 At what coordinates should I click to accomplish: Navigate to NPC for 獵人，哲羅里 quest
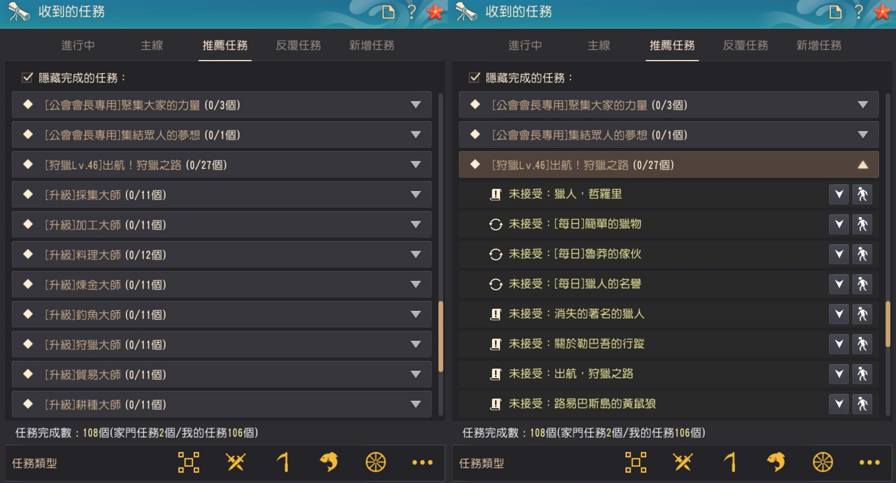click(862, 194)
